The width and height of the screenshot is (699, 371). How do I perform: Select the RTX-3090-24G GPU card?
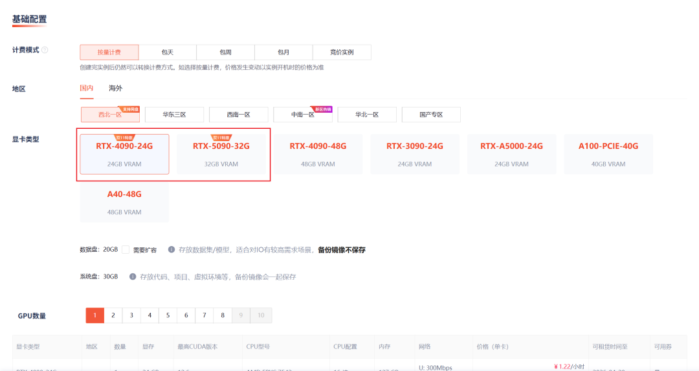(x=415, y=154)
